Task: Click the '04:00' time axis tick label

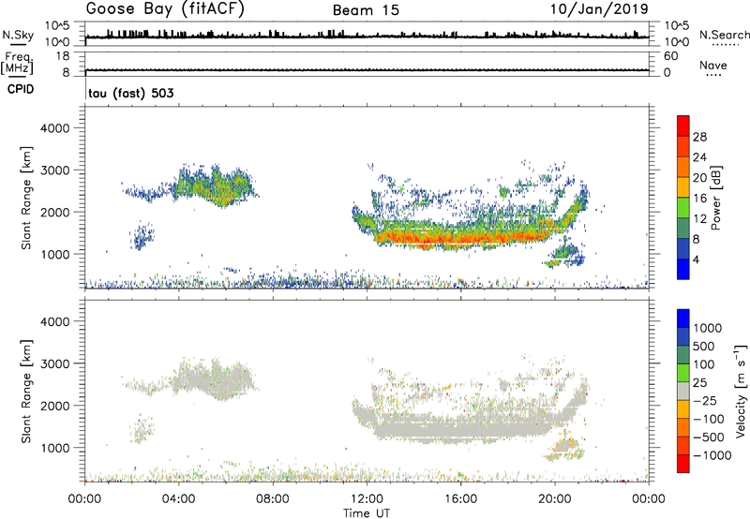Action: [179, 499]
